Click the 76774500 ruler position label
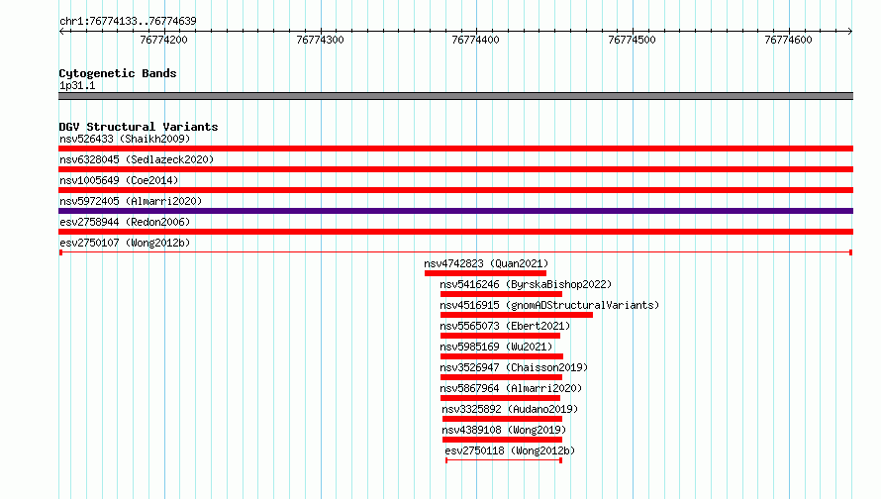The width and height of the screenshot is (881, 499). click(632, 40)
